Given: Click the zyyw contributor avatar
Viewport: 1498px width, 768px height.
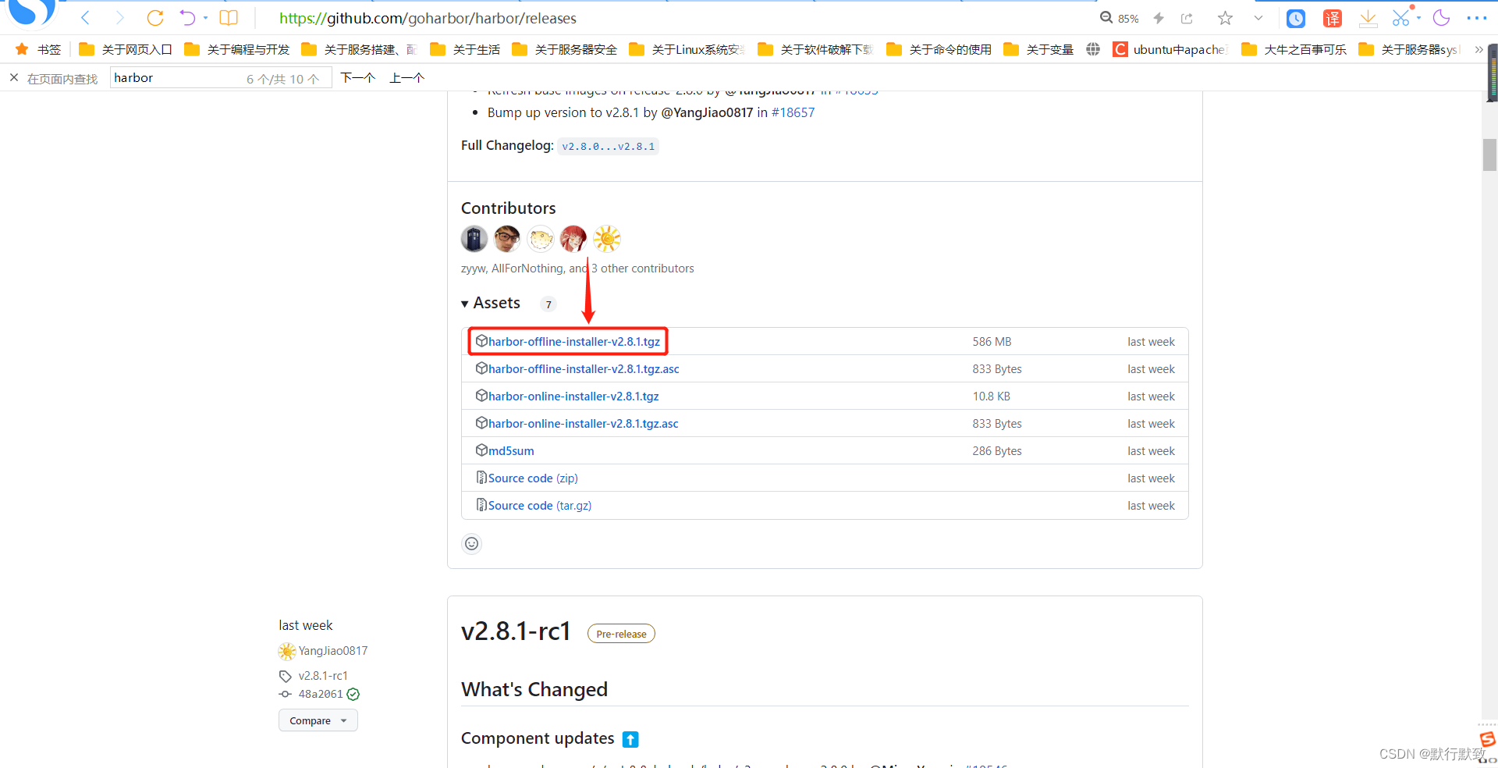Looking at the screenshot, I should 474,239.
